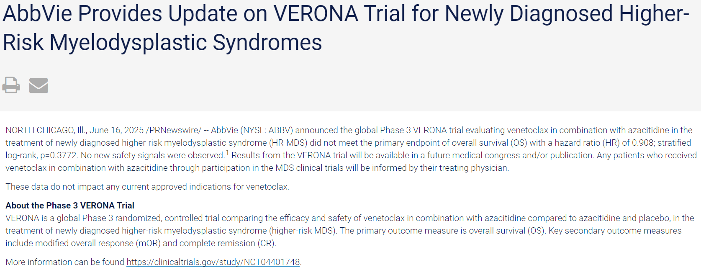Click the print page icon
This screenshot has height=270, width=701.
pos(11,85)
